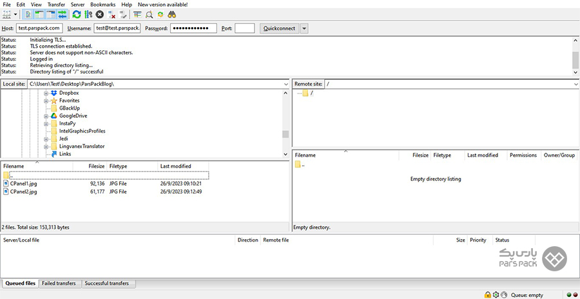Expand the InstaPy tree node
The image size is (580, 299).
point(46,124)
